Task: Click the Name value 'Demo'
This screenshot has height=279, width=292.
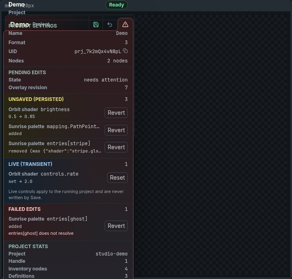Action: 122,33
